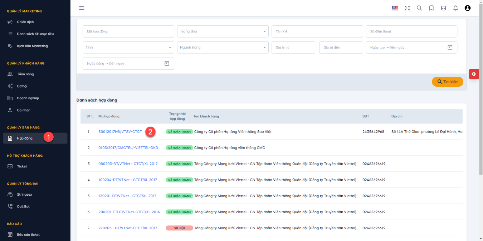Select Doanh nghiệp in the sidebar
483x241 pixels.
coord(28,98)
